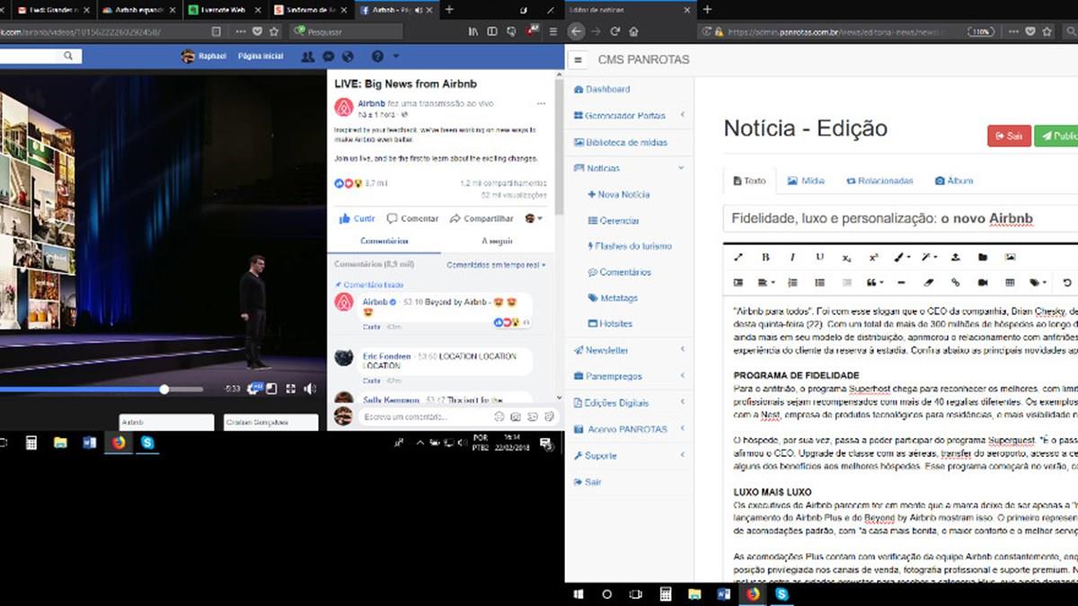
Task: Click the italic formatting icon
Action: (792, 257)
